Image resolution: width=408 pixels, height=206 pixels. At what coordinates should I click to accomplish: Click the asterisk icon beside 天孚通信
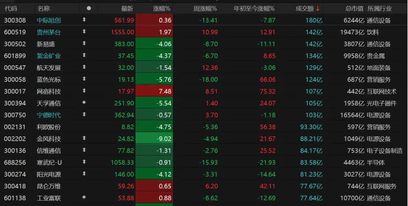pyautogui.click(x=84, y=103)
